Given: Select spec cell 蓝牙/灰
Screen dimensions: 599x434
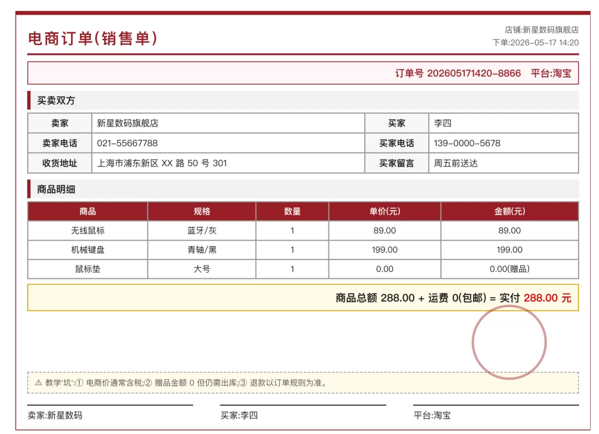Looking at the screenshot, I should [x=202, y=231].
